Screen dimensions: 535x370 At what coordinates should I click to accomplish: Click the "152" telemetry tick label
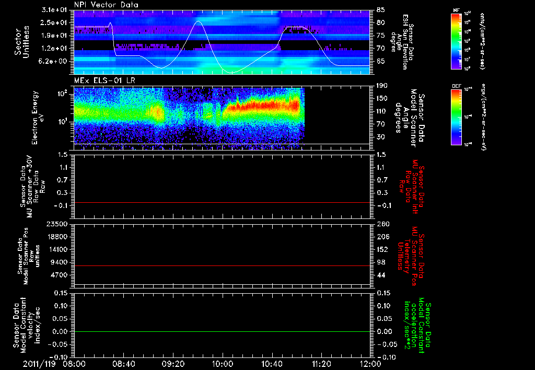[382, 249]
